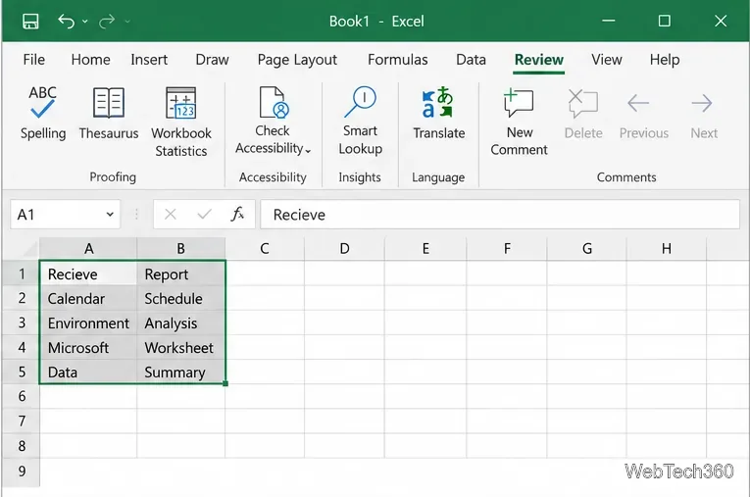Select cell containing Recieve
Viewport: 750px width, 497px height.
[x=88, y=273]
